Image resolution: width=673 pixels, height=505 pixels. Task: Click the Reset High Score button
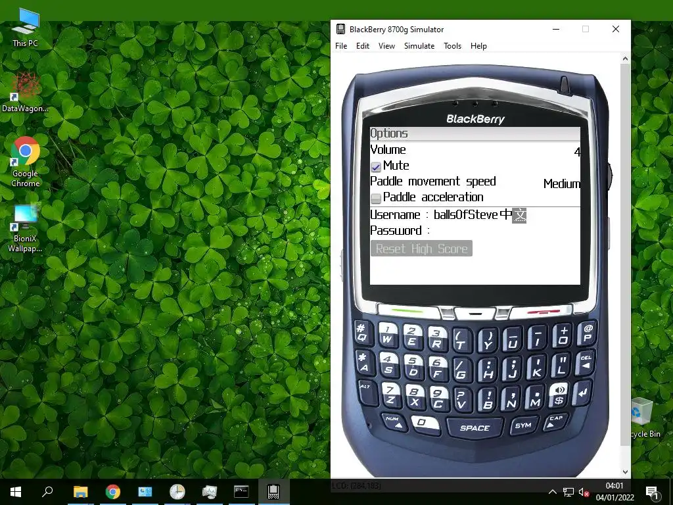tap(421, 248)
